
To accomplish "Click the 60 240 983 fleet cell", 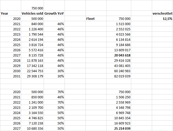I will pos(119,71).
